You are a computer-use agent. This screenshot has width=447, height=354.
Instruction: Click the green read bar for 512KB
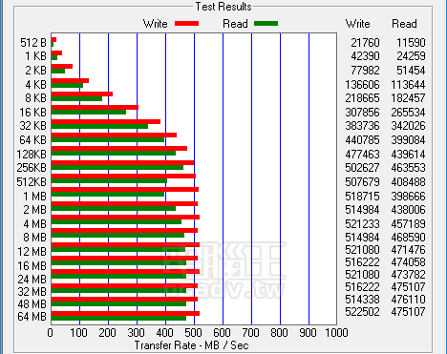(x=109, y=181)
